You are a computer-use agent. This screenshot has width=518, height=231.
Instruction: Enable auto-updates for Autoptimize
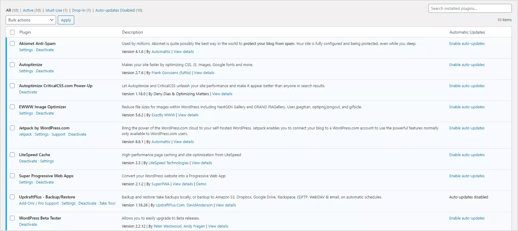pos(467,65)
